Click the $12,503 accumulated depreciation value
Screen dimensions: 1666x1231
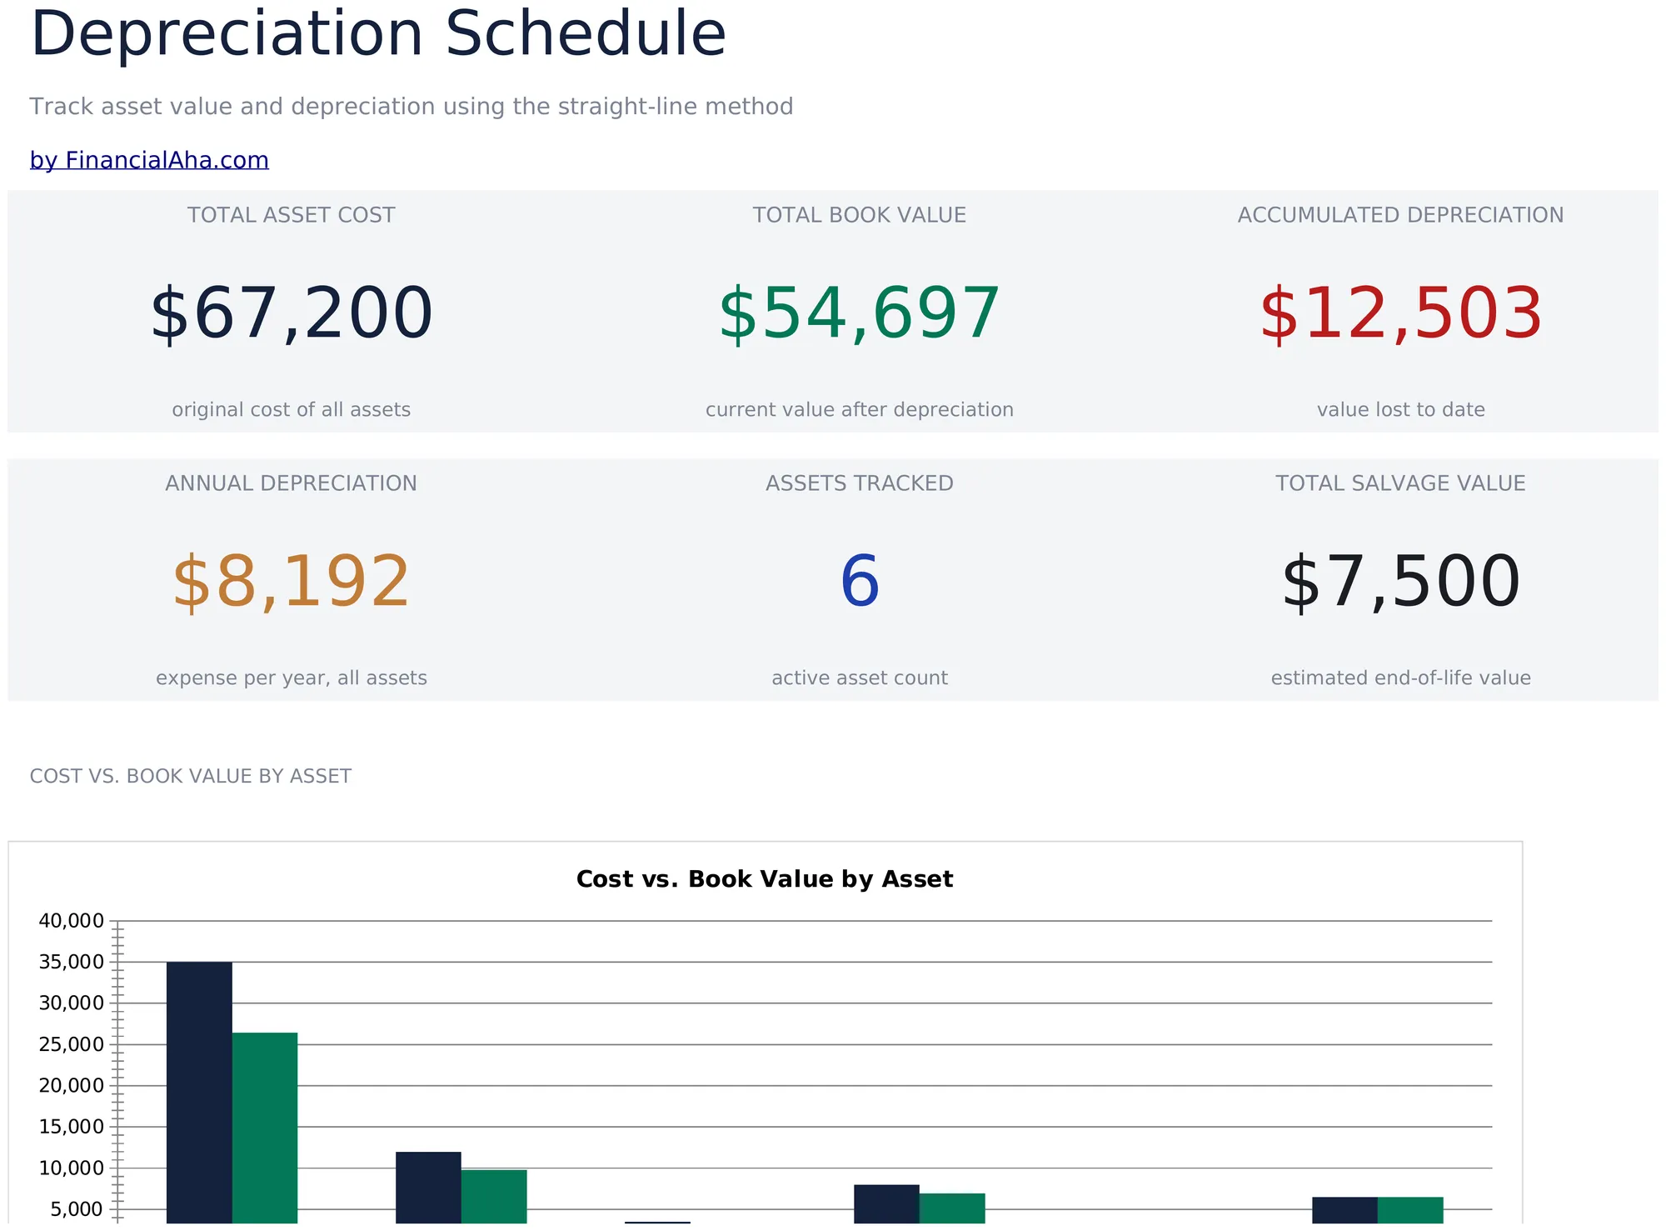coord(1400,313)
